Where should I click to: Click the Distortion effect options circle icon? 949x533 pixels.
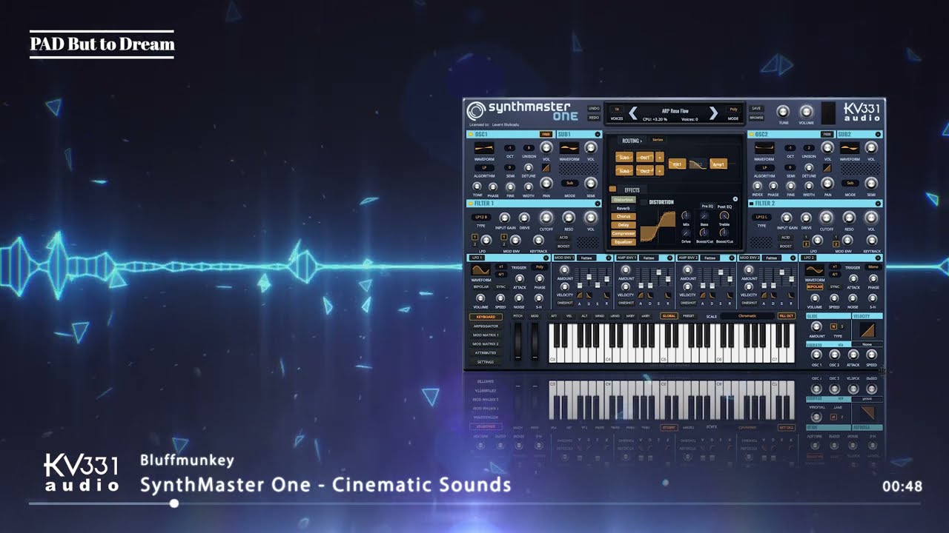735,199
